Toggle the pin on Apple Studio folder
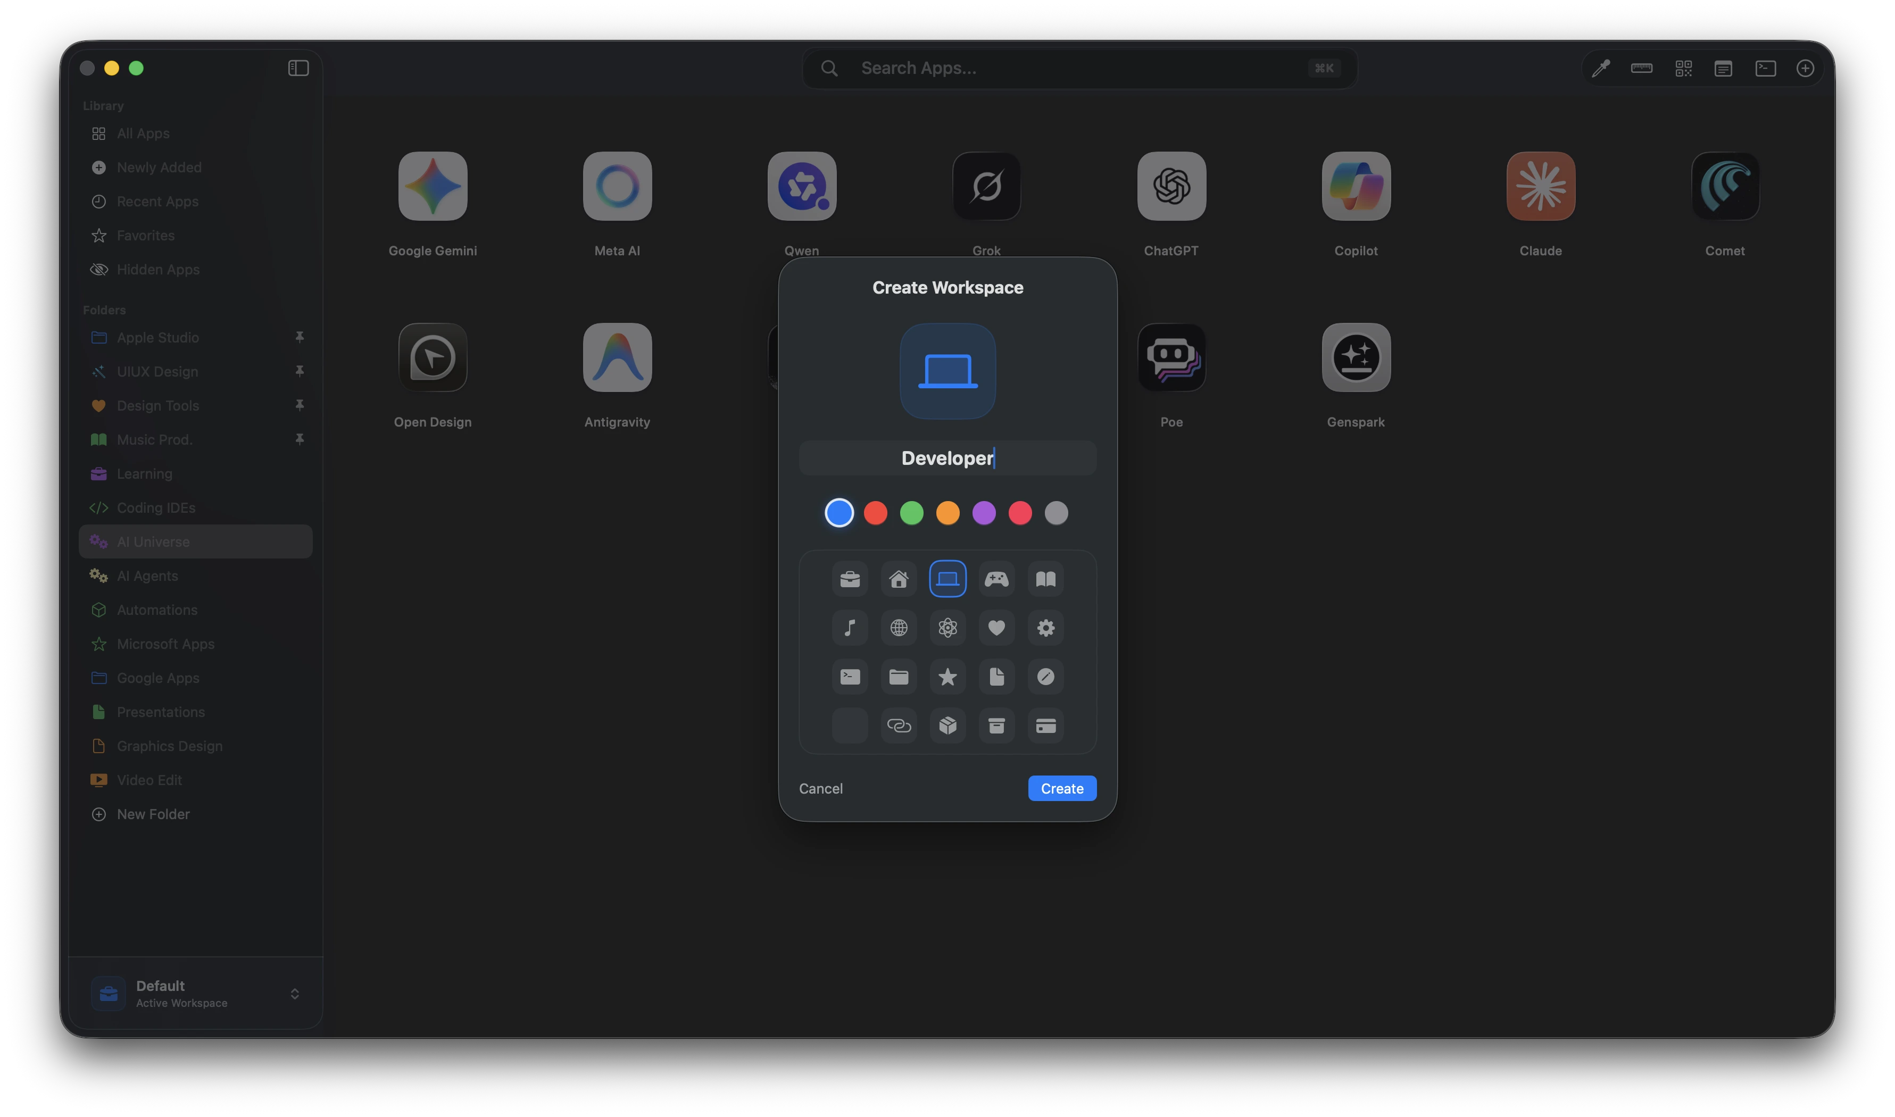The image size is (1895, 1117). (x=300, y=337)
